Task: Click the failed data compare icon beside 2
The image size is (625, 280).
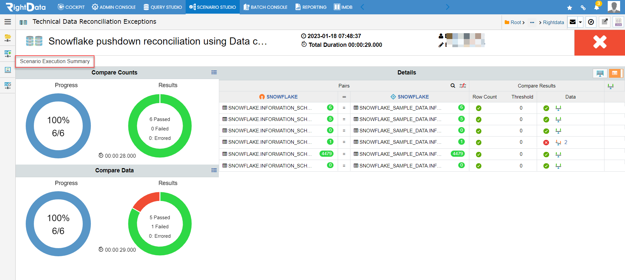Action: click(558, 142)
